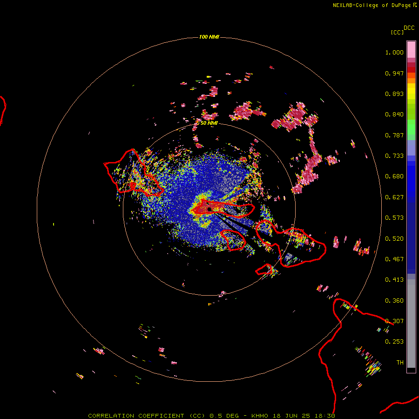This screenshot has height=419, width=419.
Task: Click the 100 NMI range ring label
Action: click(209, 37)
